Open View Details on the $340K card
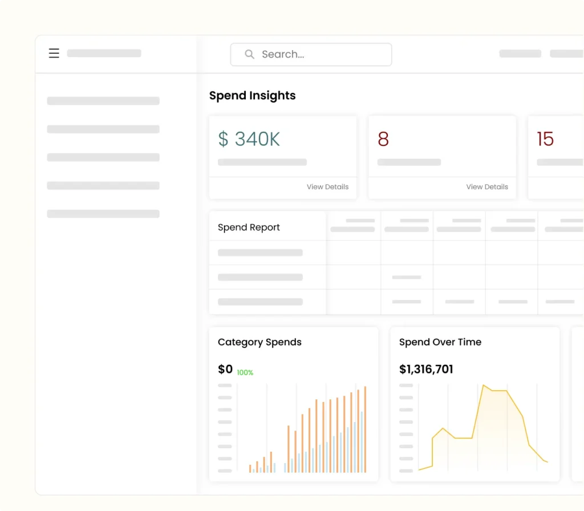This screenshot has height=511, width=584. (x=327, y=186)
